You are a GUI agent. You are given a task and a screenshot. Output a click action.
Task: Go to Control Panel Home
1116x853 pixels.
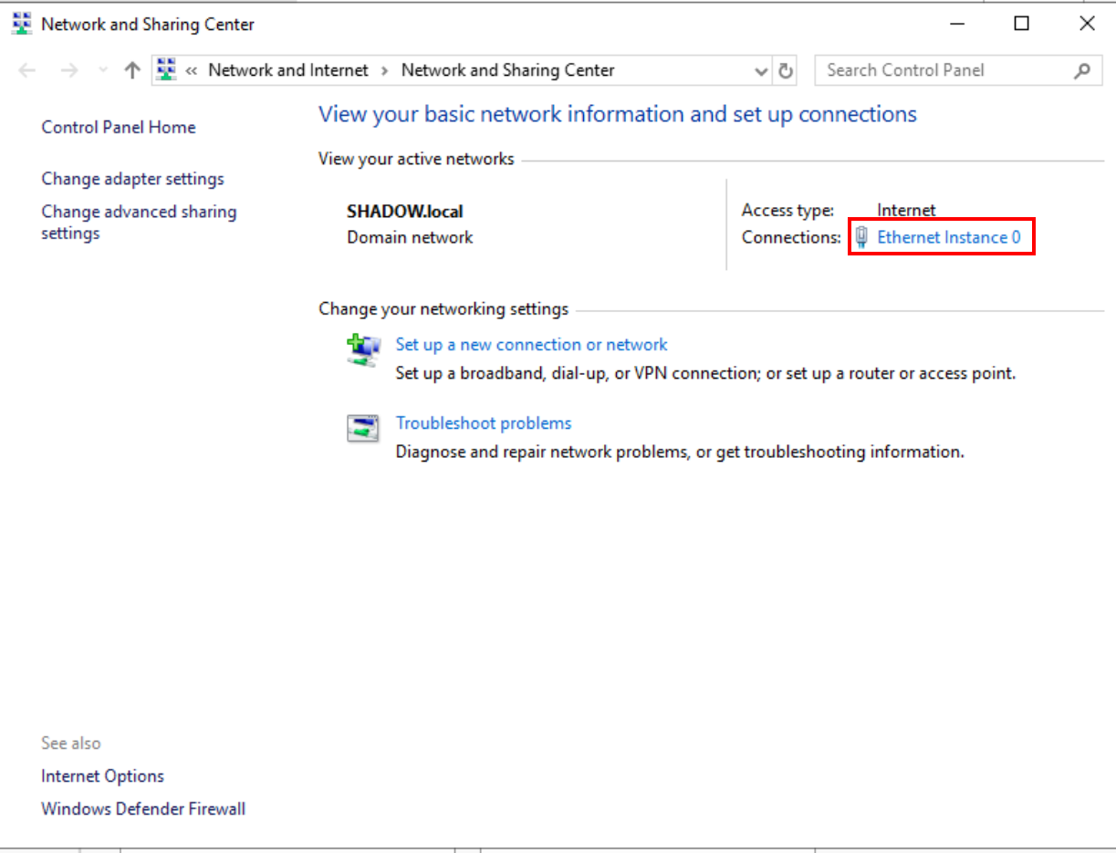click(x=118, y=127)
